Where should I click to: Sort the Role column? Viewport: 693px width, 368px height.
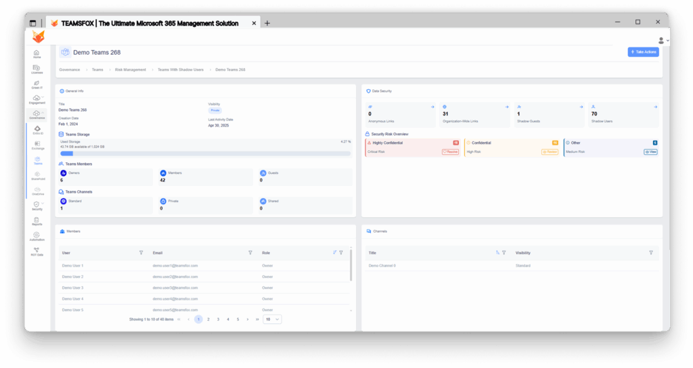coord(334,253)
